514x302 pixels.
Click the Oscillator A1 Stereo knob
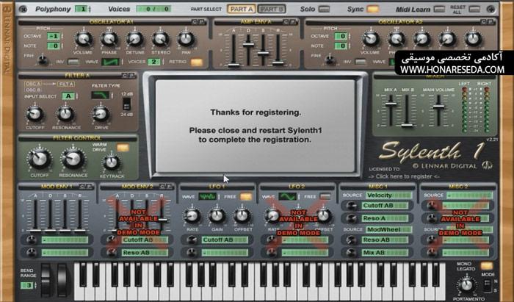click(160, 40)
